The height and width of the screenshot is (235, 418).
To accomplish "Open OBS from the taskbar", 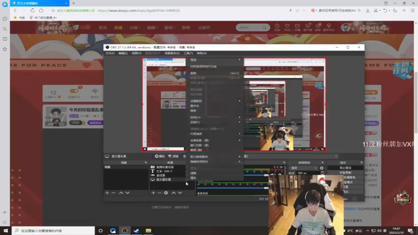I will pos(125,230).
